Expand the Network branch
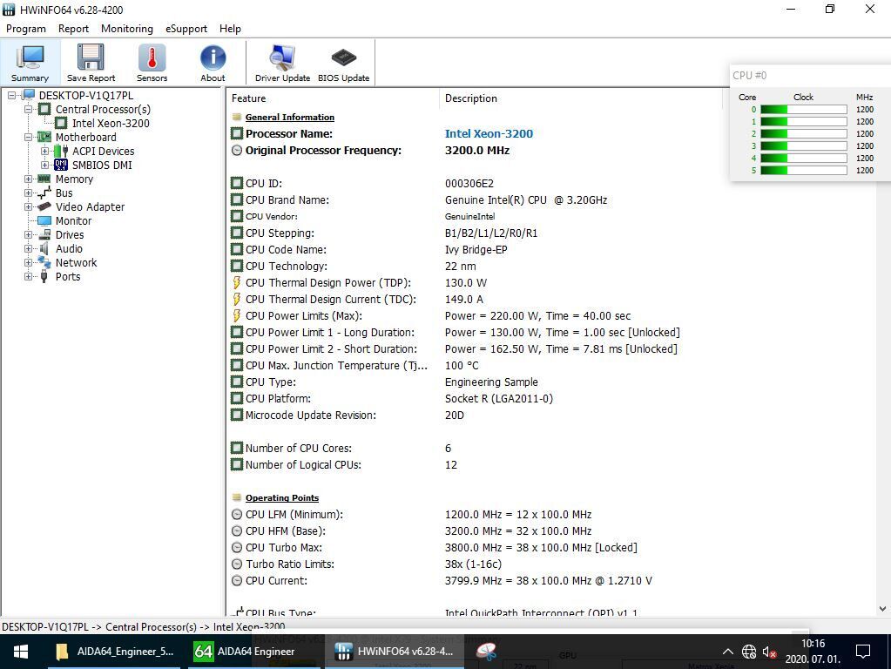The height and width of the screenshot is (669, 891). [x=28, y=262]
